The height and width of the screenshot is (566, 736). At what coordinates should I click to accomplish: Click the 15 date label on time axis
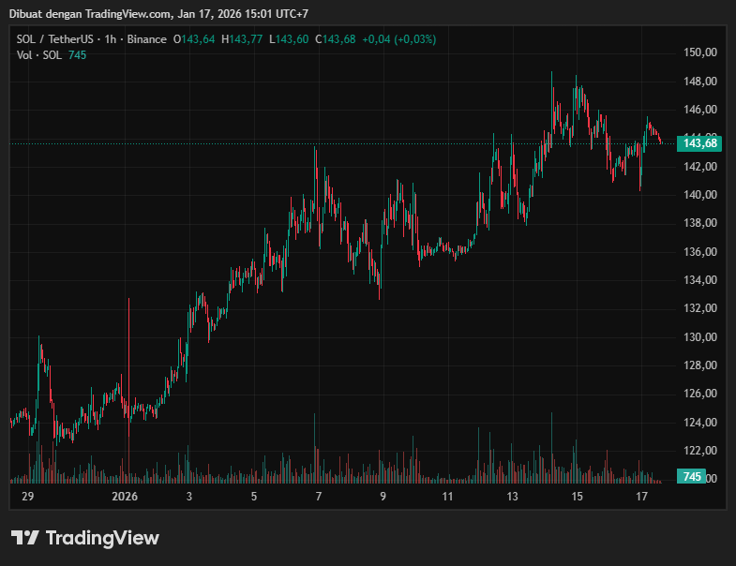577,497
